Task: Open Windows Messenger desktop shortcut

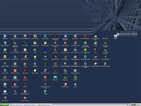Action: 45,71
